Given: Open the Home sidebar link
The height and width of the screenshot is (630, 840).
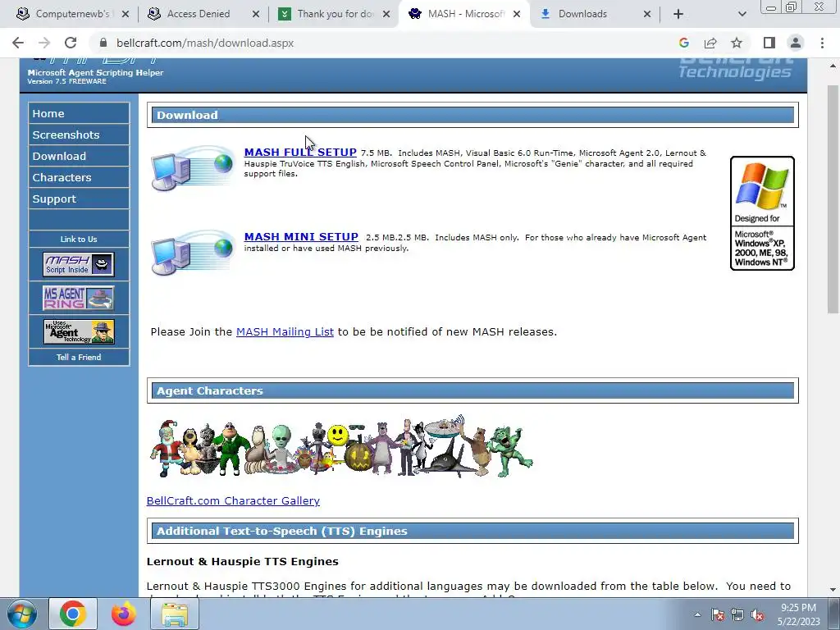Looking at the screenshot, I should tap(79, 113).
